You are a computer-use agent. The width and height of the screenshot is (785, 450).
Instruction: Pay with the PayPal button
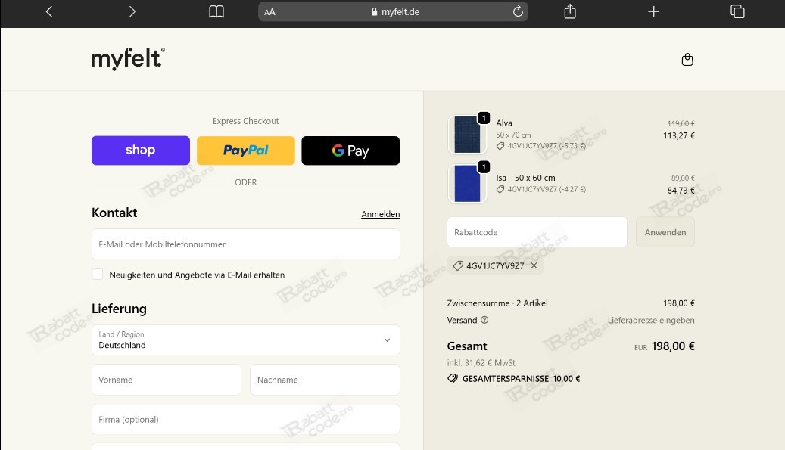click(246, 151)
